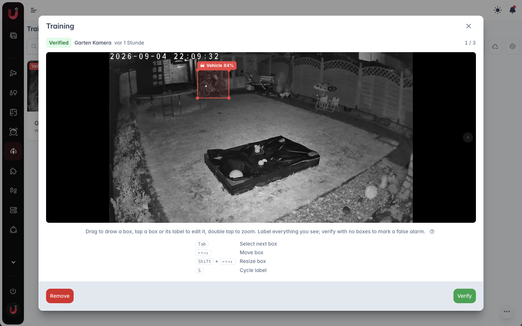Toggle the sidebar with the hamburger icon
Screen dimensions: 522x326
point(34,10)
